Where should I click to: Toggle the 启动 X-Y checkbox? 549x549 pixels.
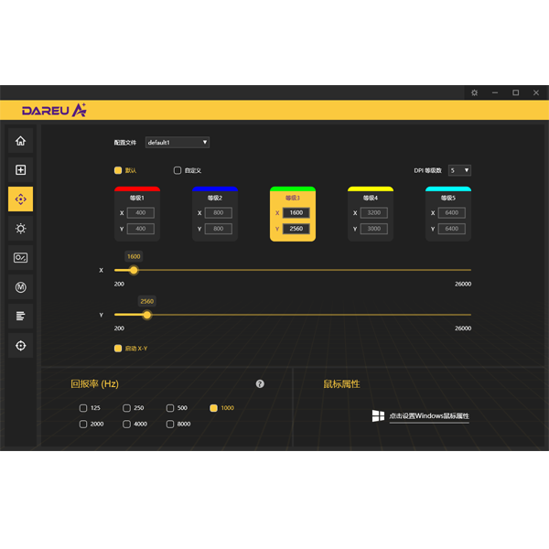(118, 349)
